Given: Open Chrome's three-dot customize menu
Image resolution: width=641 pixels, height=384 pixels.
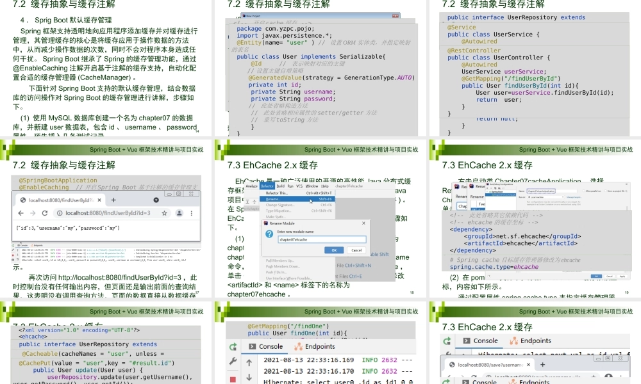Looking at the screenshot, I should coord(192,212).
